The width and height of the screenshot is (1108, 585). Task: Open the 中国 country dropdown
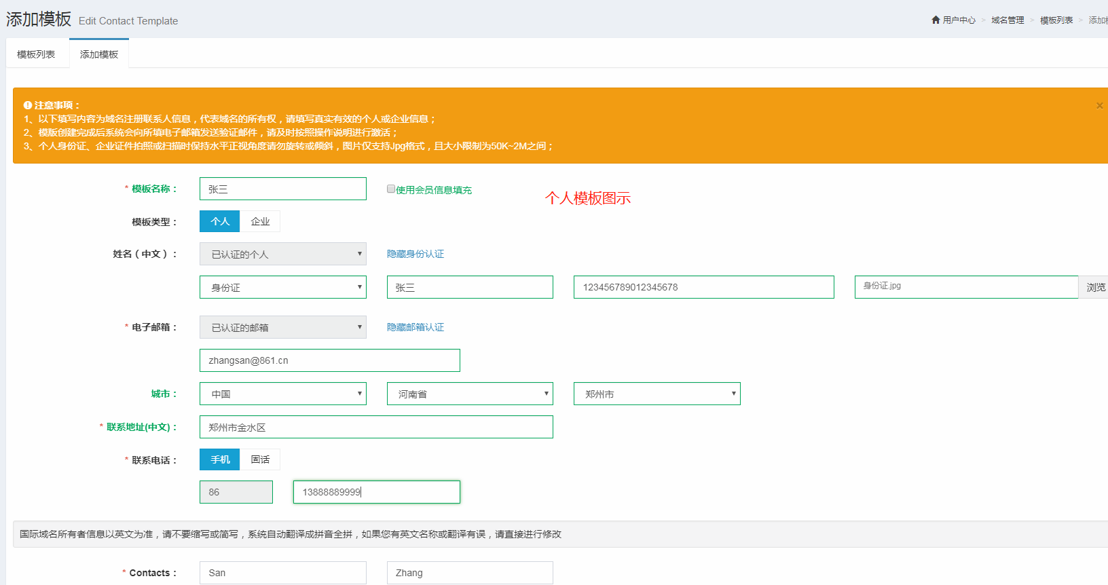click(283, 394)
